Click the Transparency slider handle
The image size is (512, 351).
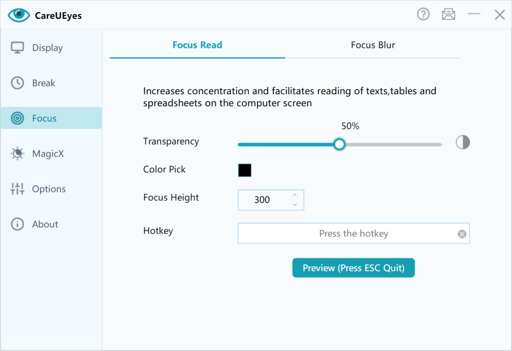point(339,144)
